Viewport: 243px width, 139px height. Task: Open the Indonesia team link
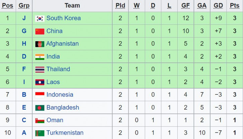point(60,94)
